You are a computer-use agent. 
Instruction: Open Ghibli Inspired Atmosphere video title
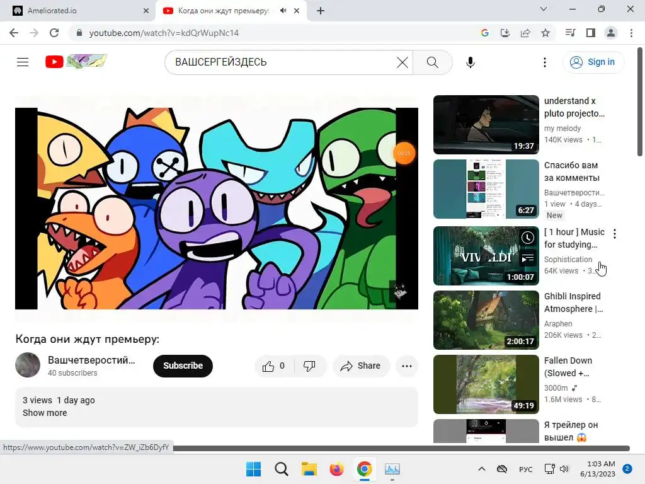click(x=573, y=302)
